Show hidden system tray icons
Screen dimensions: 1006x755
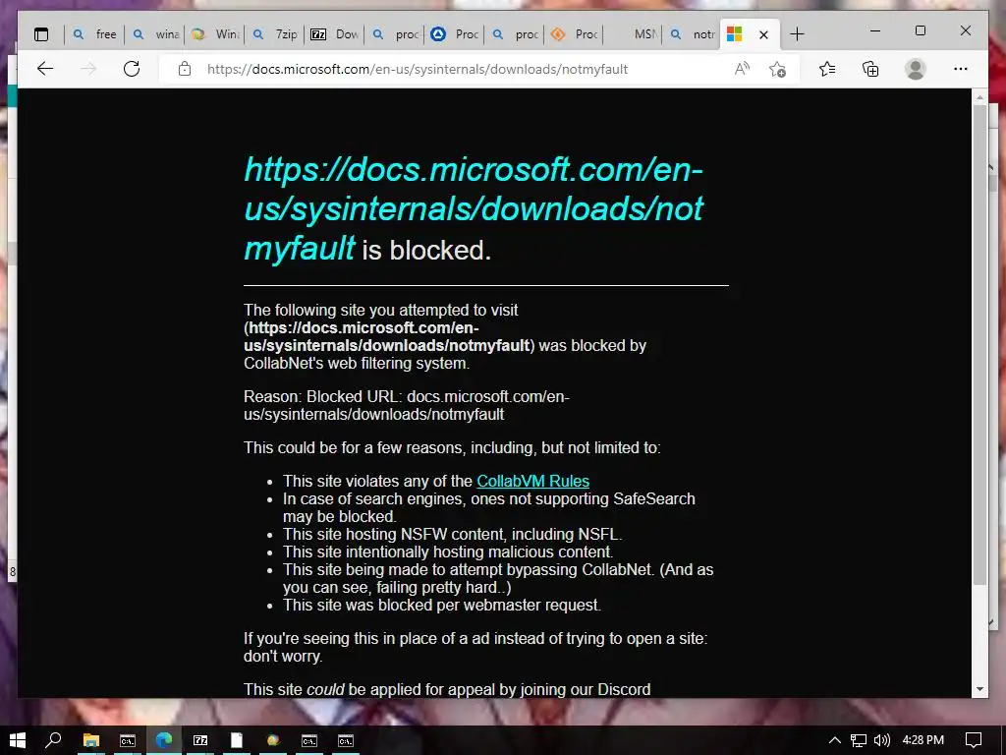point(835,740)
